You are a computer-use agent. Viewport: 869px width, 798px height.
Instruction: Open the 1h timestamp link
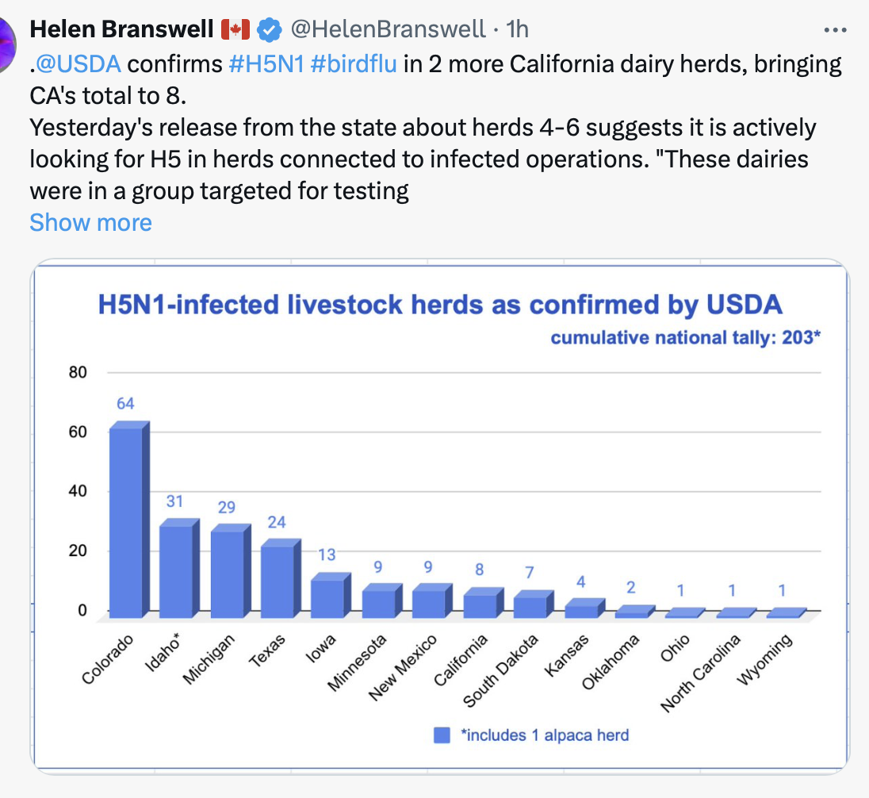click(x=517, y=30)
